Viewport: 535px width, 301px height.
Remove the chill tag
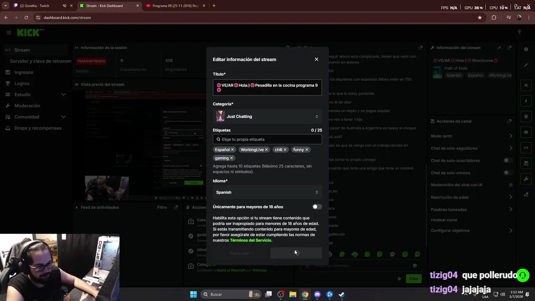coord(285,150)
